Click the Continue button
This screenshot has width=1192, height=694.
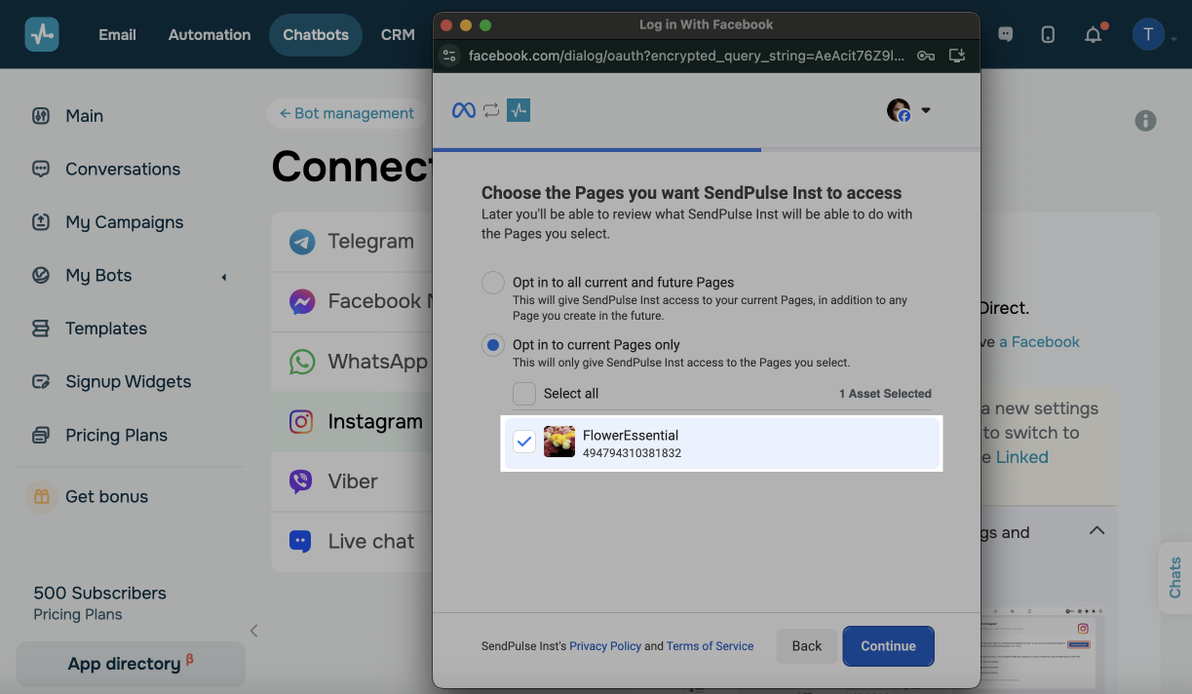click(889, 646)
